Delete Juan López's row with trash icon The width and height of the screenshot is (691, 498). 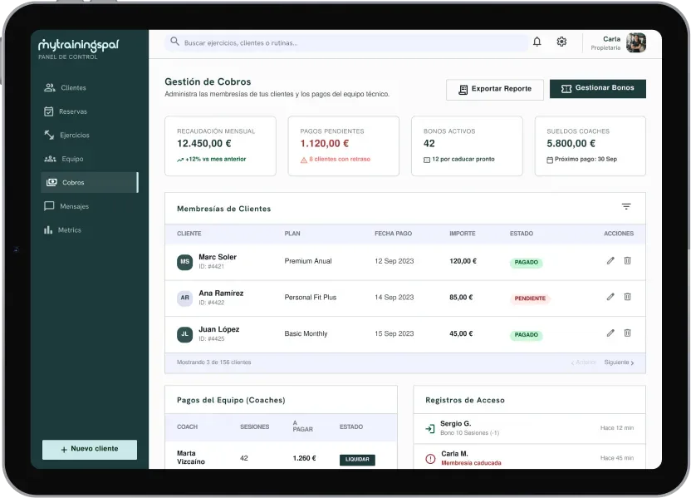[x=627, y=333]
